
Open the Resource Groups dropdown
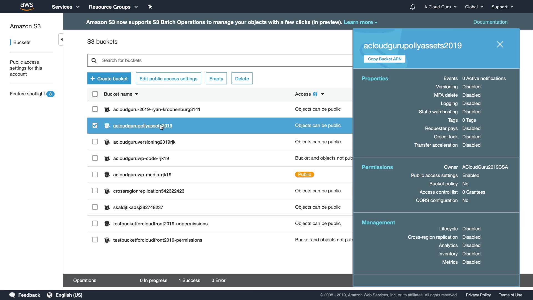(113, 7)
